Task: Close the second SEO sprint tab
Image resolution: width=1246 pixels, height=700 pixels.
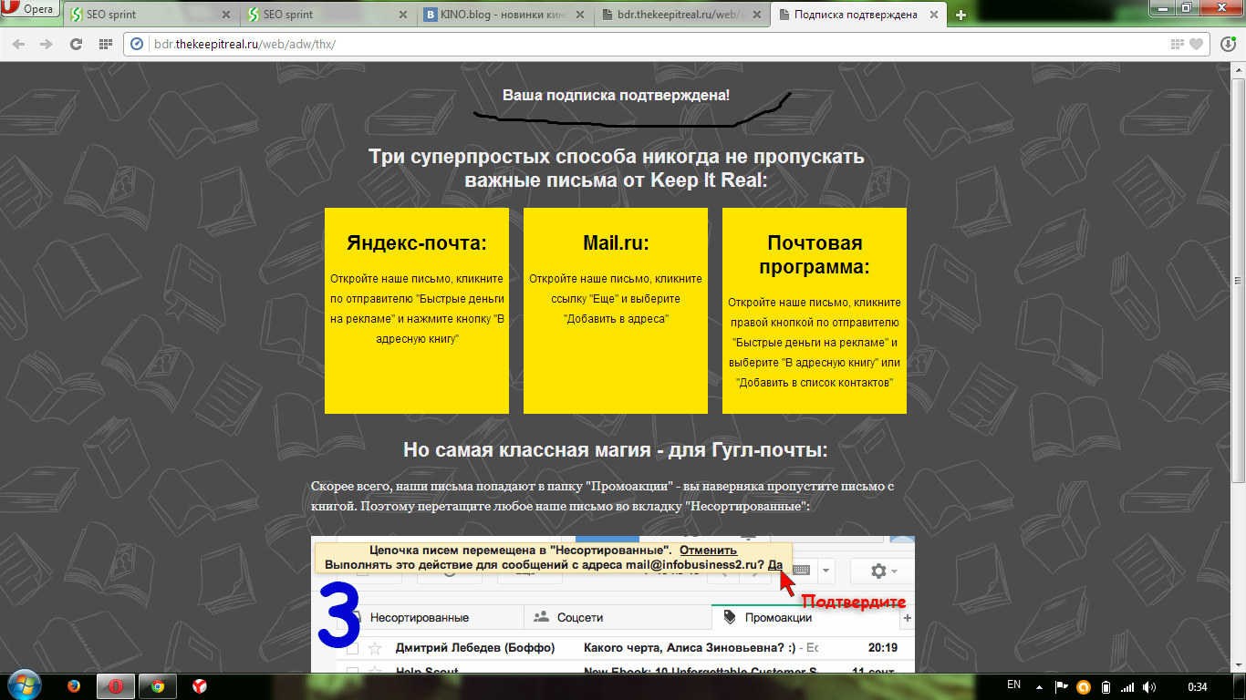Action: click(x=404, y=15)
